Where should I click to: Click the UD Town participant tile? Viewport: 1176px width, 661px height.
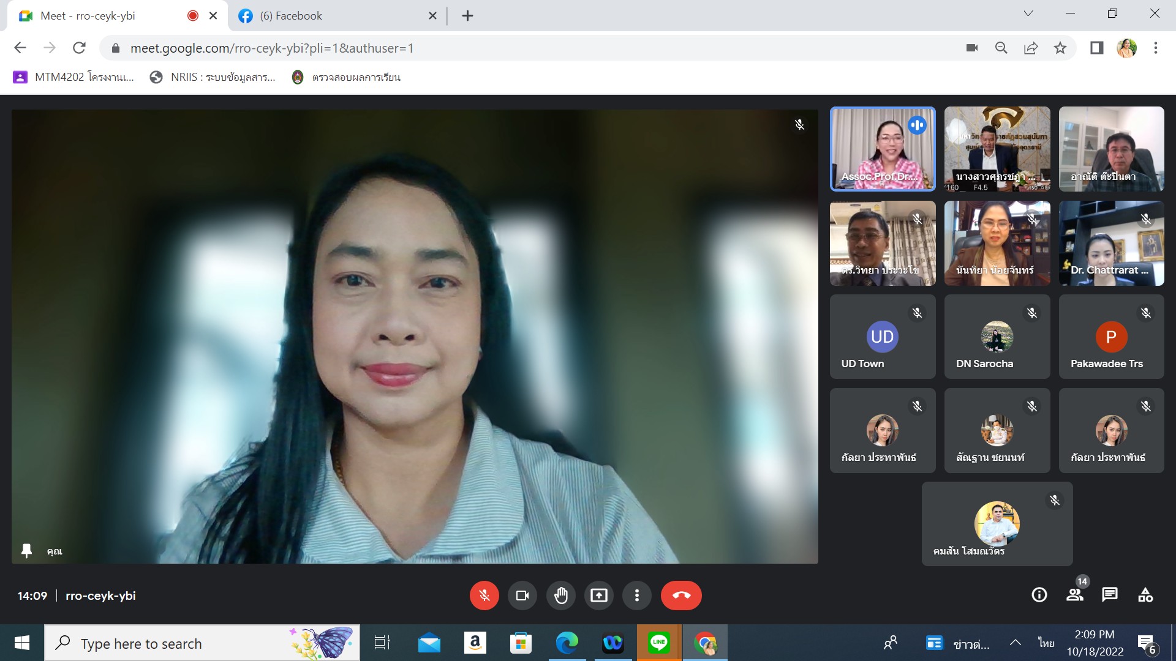point(882,337)
